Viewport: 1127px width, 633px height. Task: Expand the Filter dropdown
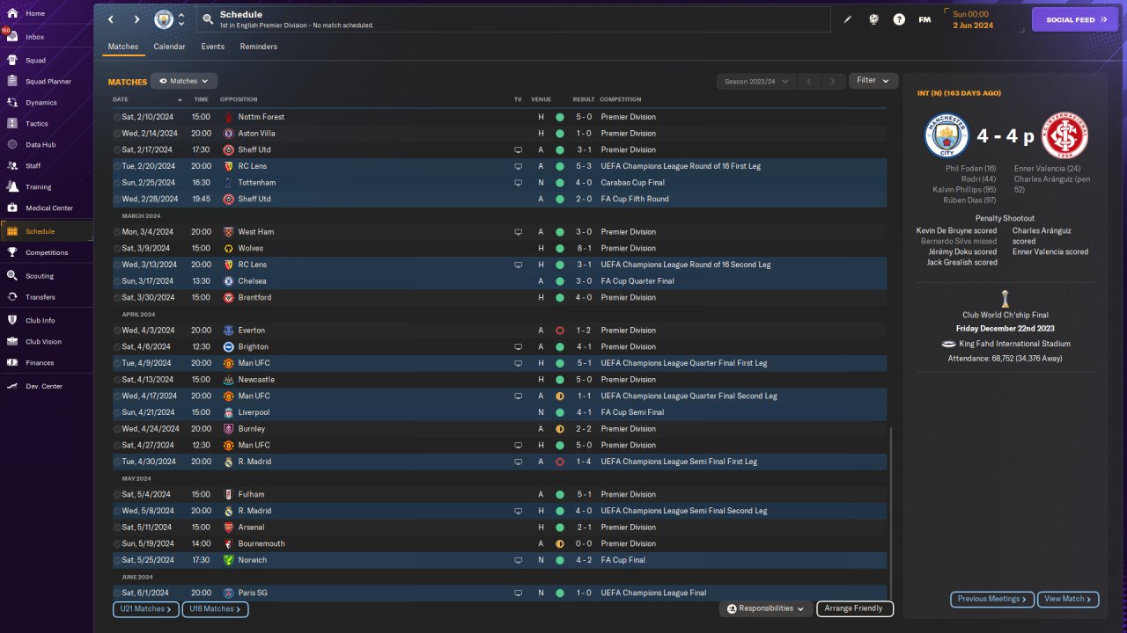pyautogui.click(x=873, y=81)
